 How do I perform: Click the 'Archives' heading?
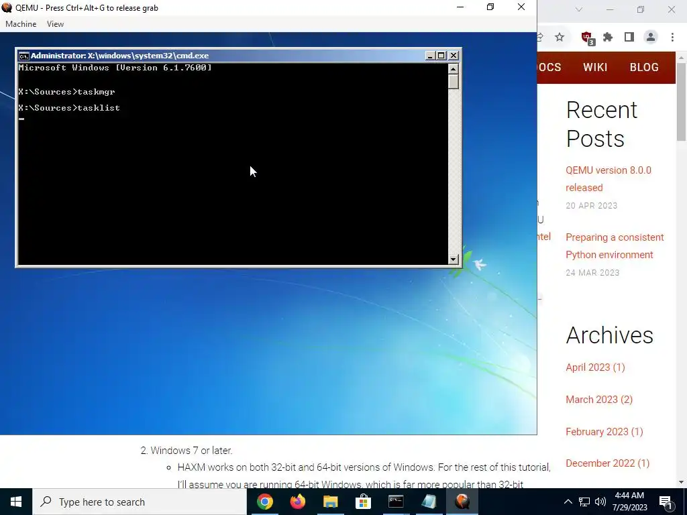point(609,335)
